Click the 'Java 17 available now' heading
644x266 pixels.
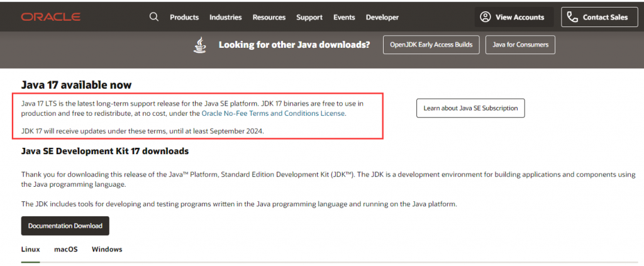pyautogui.click(x=76, y=85)
